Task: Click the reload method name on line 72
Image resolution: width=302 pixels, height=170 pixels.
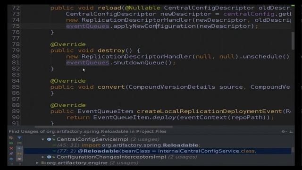Action: coord(109,8)
